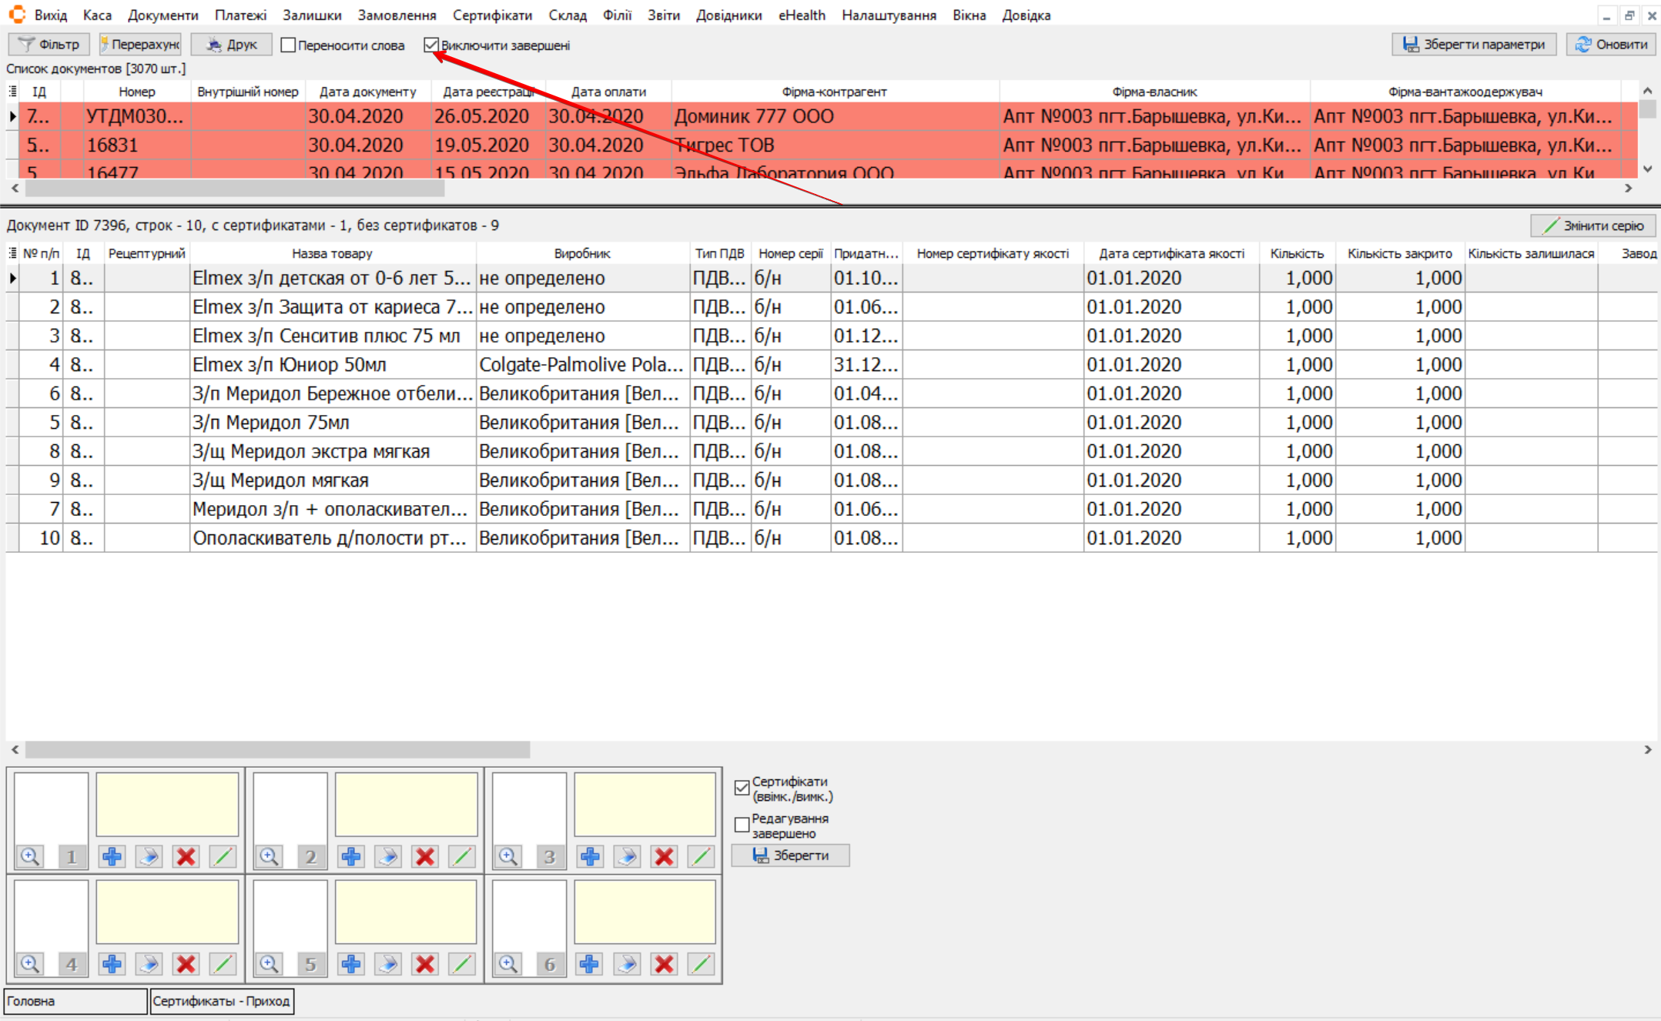The image size is (1661, 1021).
Task: Click the scanner icon in certificate slot 3
Action: [x=627, y=856]
